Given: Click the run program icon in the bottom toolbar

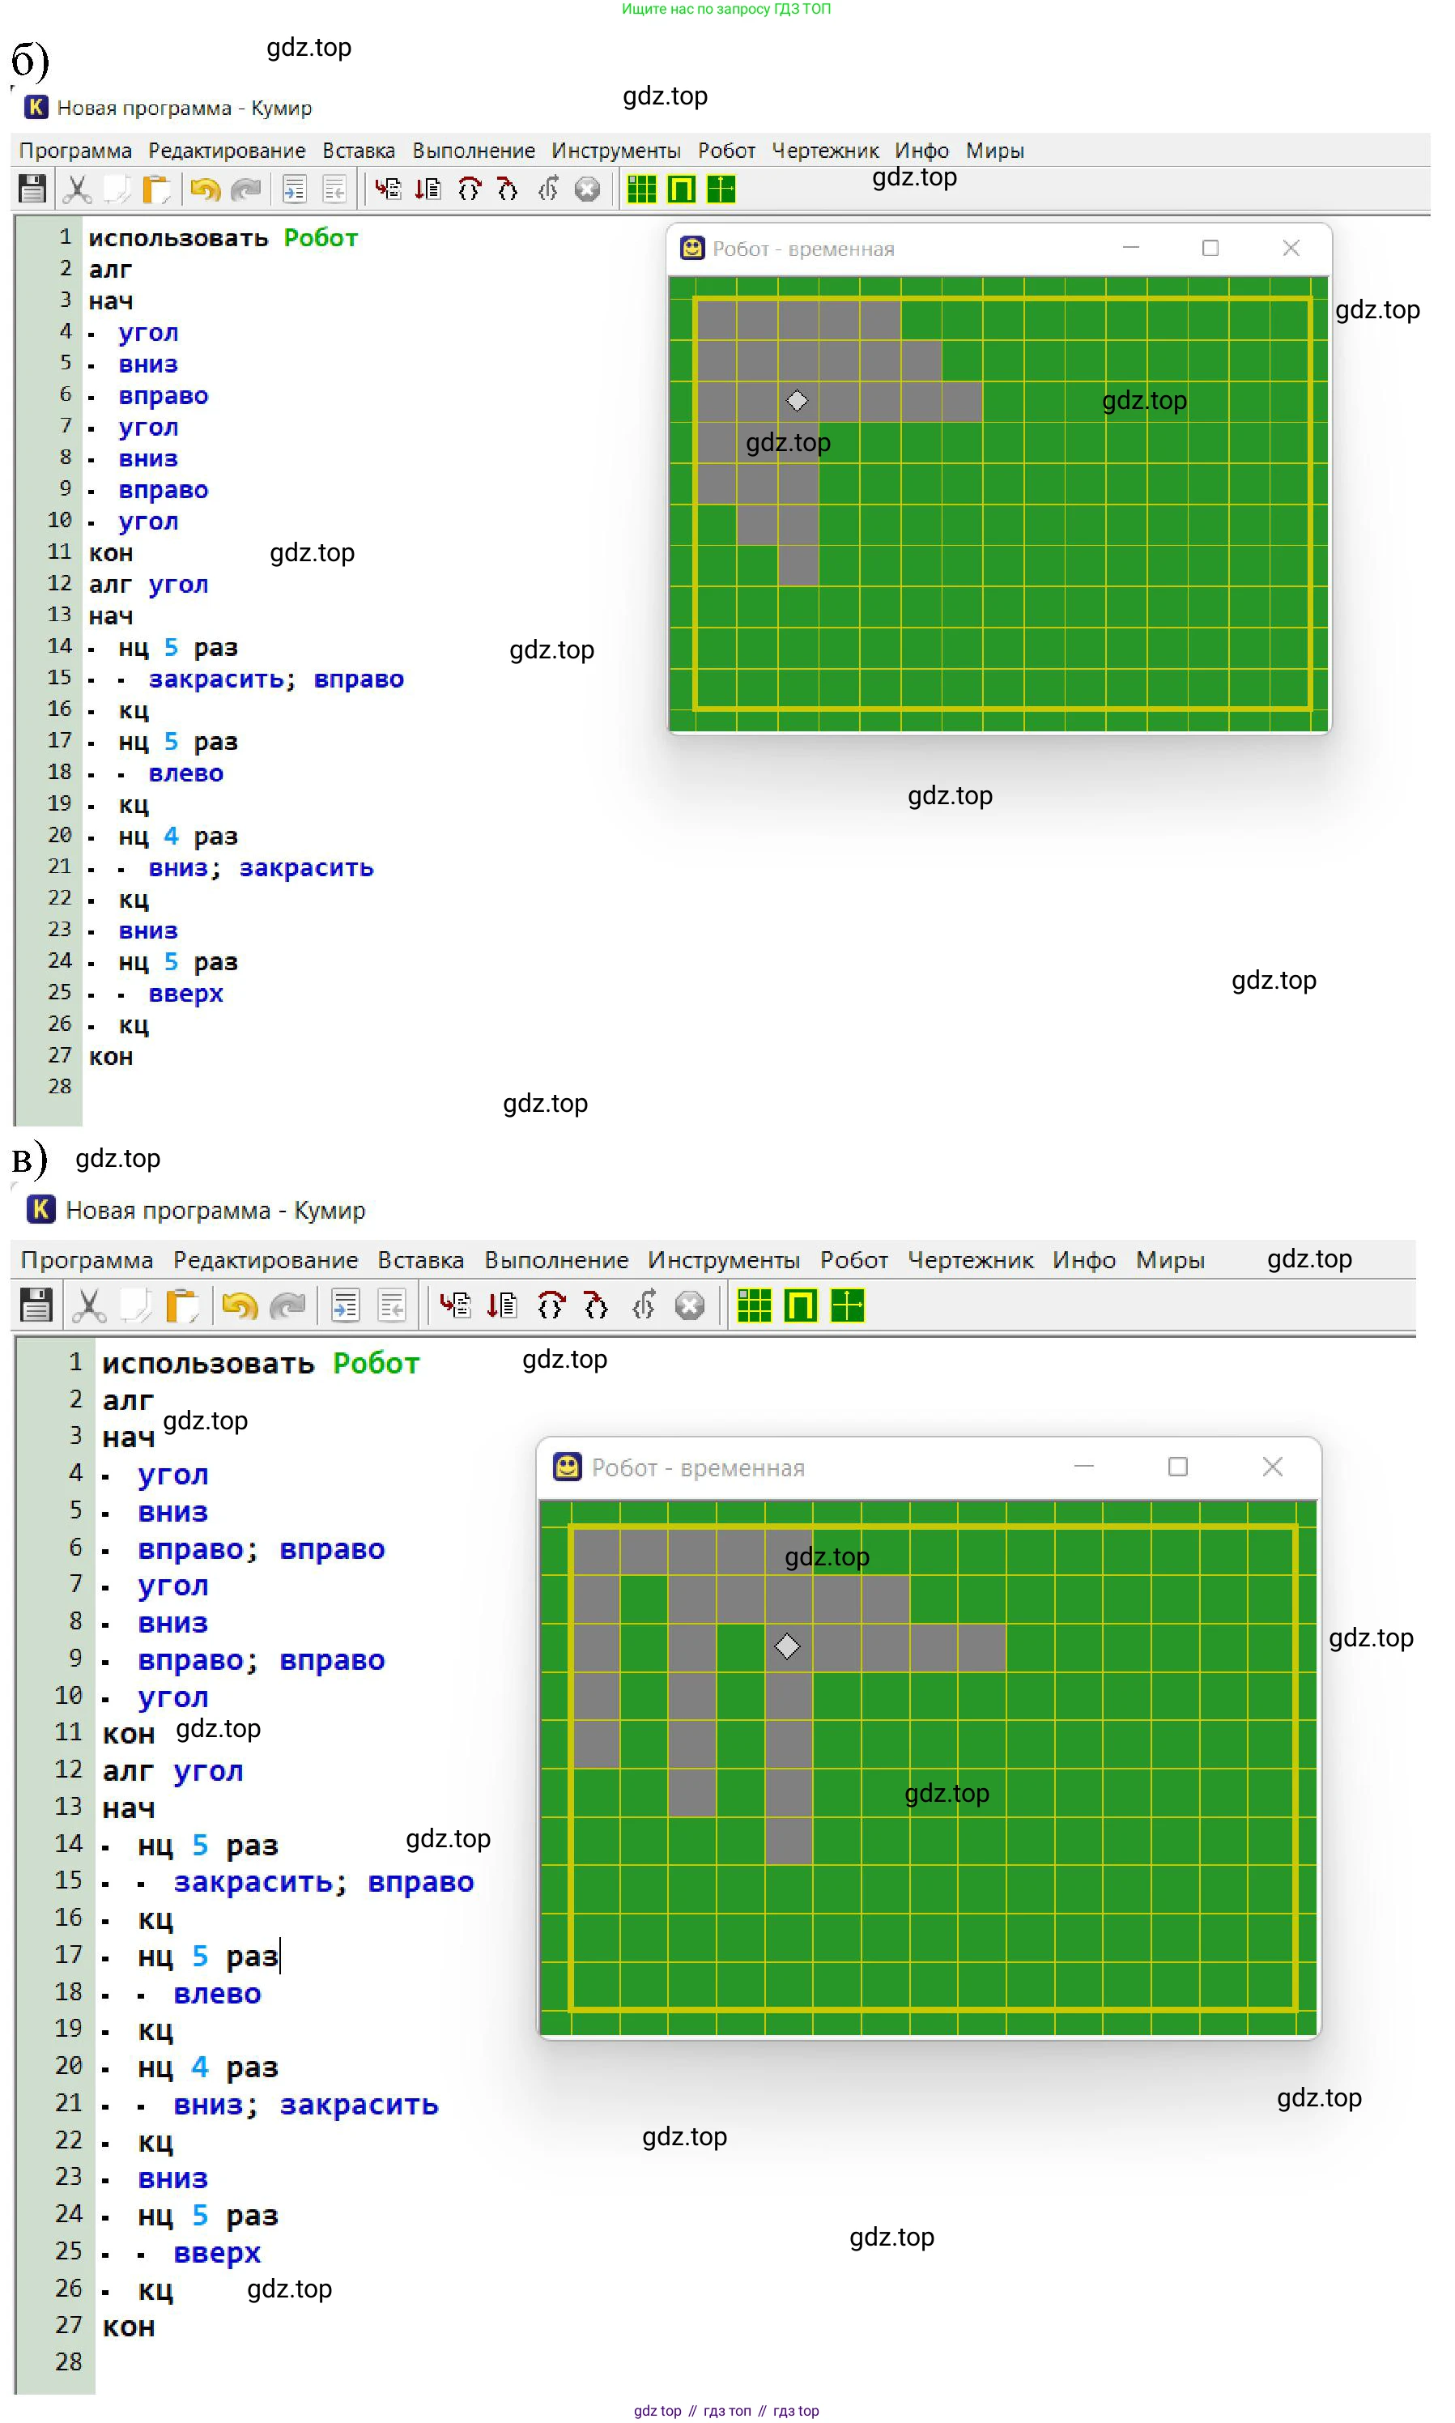Looking at the screenshot, I should [455, 1305].
